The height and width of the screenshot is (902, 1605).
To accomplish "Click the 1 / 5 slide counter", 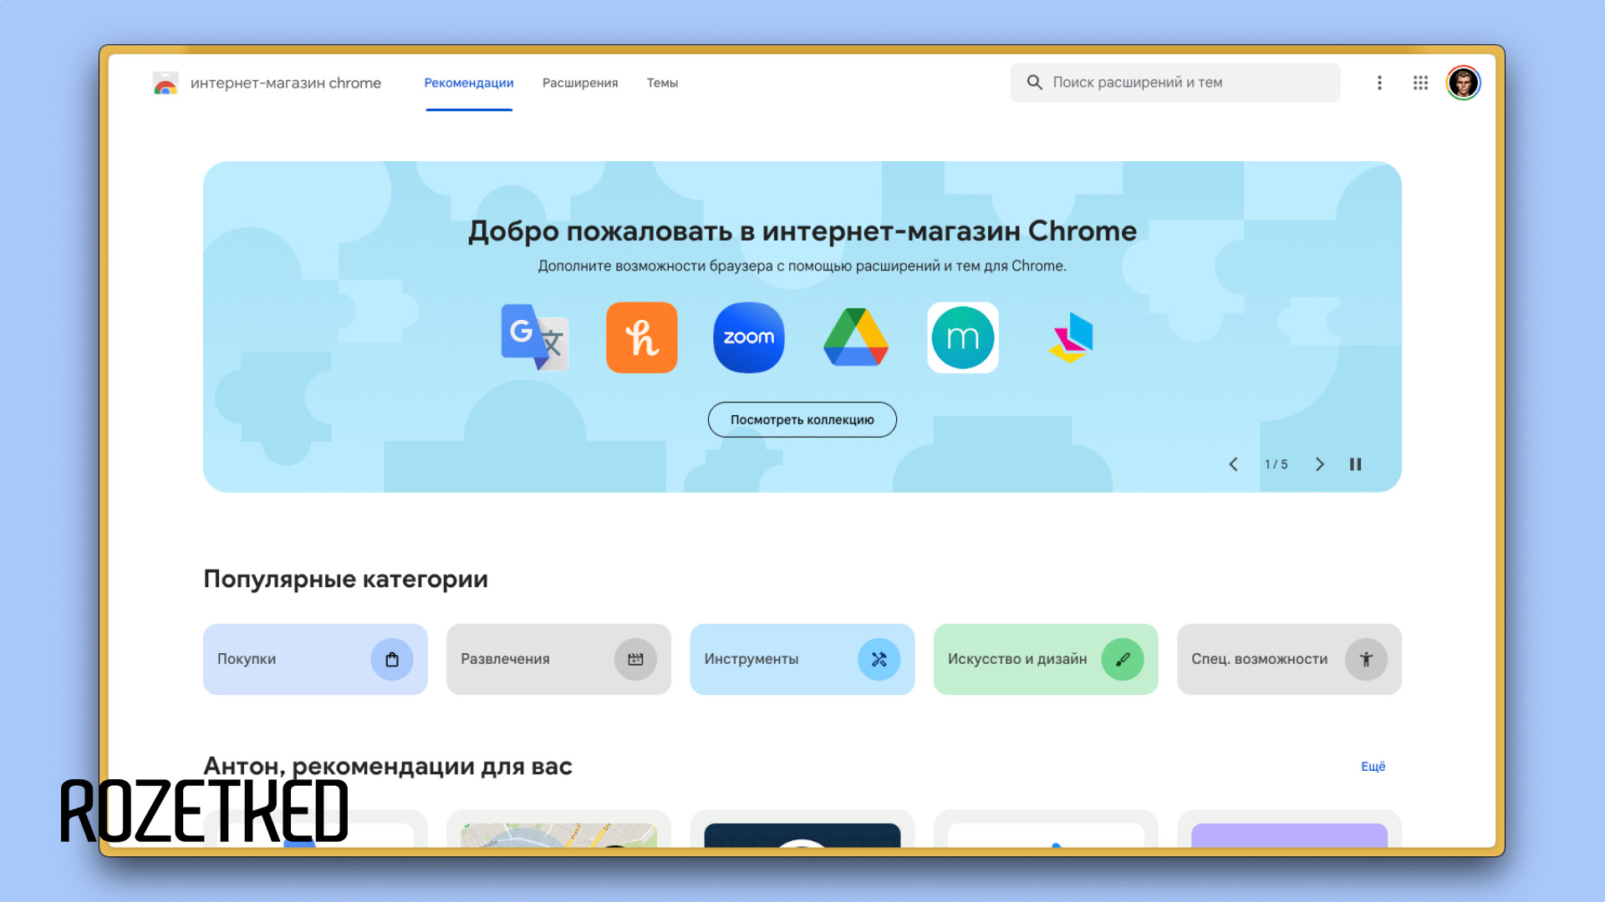I will [x=1276, y=464].
